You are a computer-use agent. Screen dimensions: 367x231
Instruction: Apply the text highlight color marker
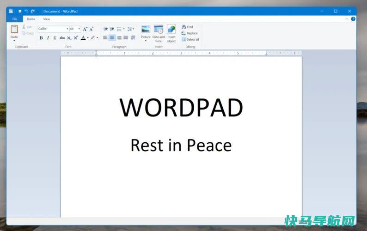point(93,38)
